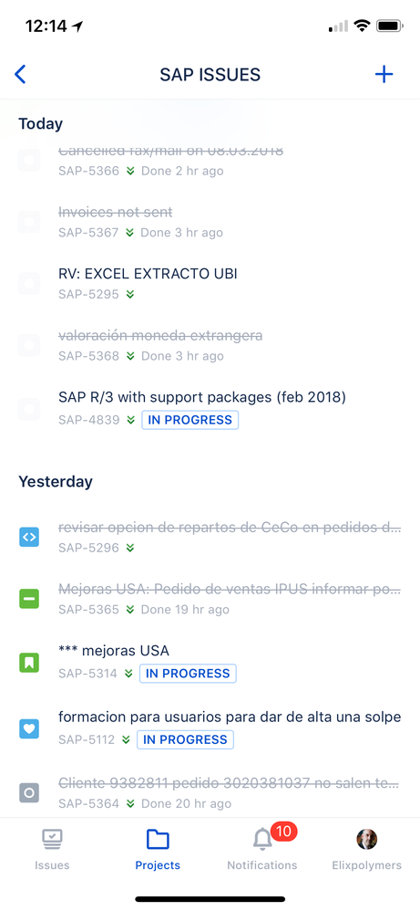Viewport: 420px width, 911px height.
Task: Tap priority chevrons next to SAP-5295
Action: 130,295
